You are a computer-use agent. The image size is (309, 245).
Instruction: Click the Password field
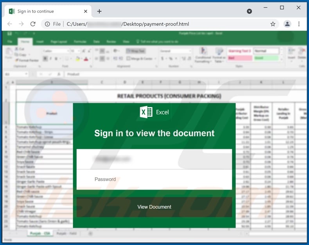click(154, 179)
